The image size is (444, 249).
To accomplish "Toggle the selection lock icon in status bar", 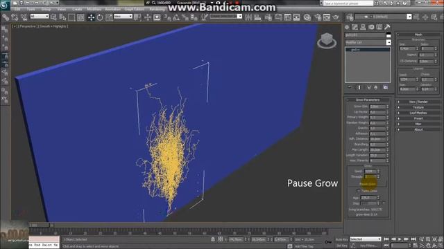I will pos(213,239).
